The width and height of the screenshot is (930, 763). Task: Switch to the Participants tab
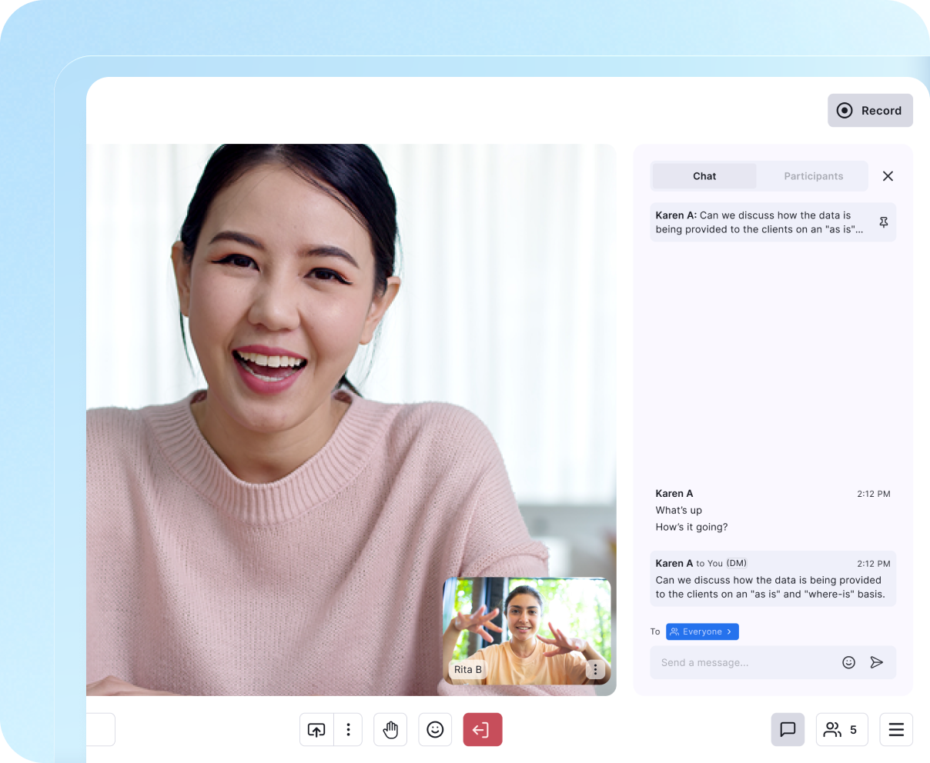pyautogui.click(x=813, y=176)
